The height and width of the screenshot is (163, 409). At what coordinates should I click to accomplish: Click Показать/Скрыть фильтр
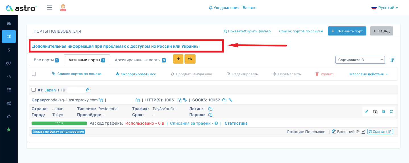(247, 31)
